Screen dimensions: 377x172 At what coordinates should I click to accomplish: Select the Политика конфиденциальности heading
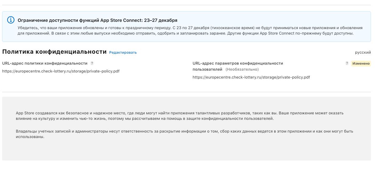[x=54, y=52]
